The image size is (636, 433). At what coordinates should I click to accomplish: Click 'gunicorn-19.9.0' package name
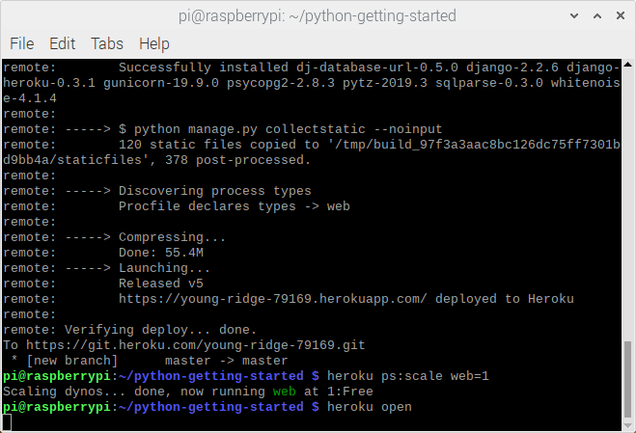[x=160, y=83]
